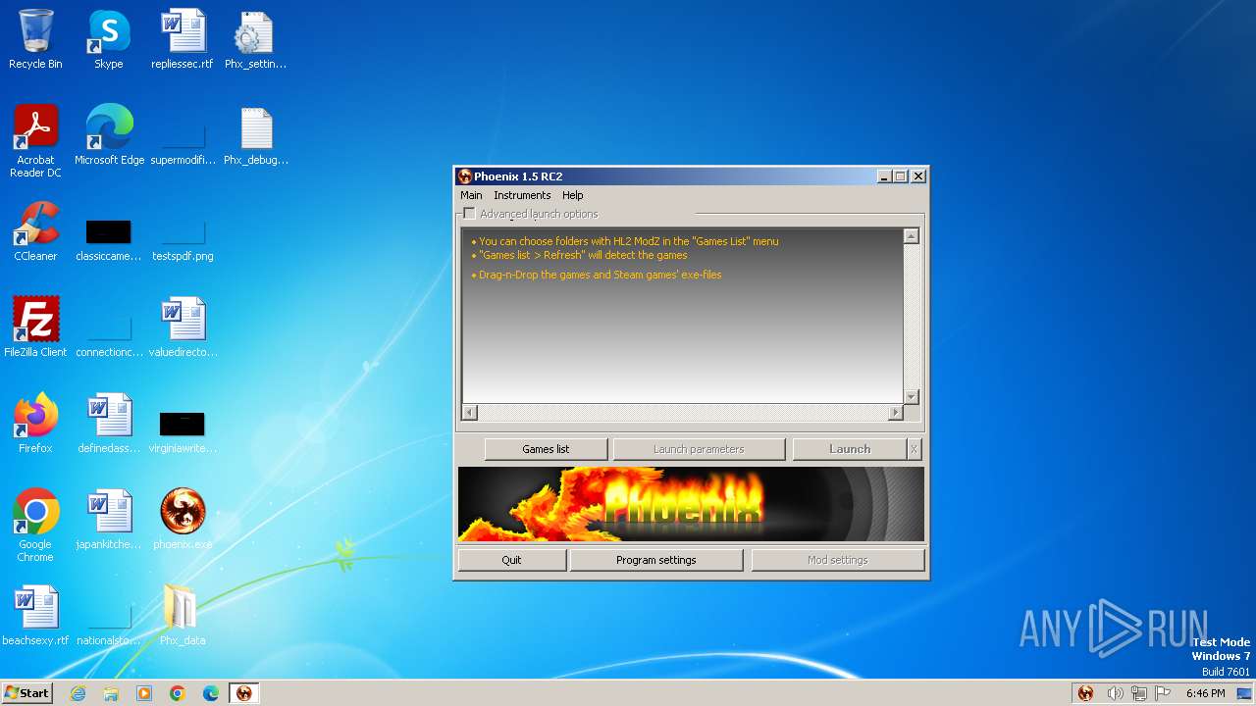The width and height of the screenshot is (1256, 706).
Task: Click the Chrome taskbar icon
Action: point(178,693)
